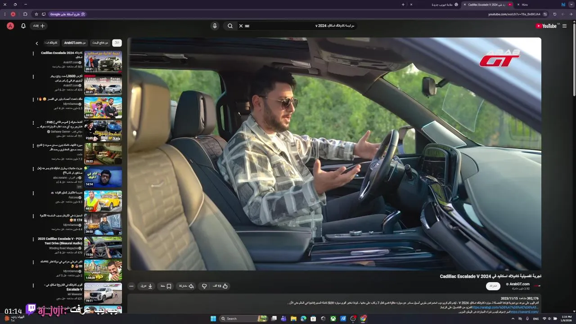Screen dimensions: 576x324
Task: Subscribe to the ArabGT.com channel
Action: tap(493, 286)
